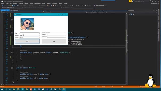The height and width of the screenshot is (91, 161).
Task: Click the Nombre field containing Janet
Action: pos(29,35)
